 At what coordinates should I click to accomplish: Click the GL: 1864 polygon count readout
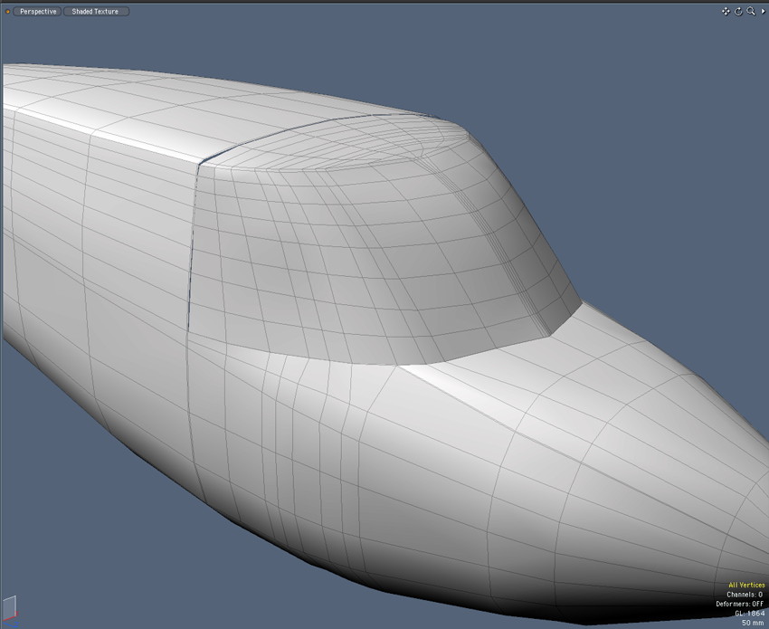point(749,614)
